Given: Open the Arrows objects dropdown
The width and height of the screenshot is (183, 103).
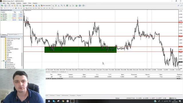Looking at the screenshot, I should 27,8.
